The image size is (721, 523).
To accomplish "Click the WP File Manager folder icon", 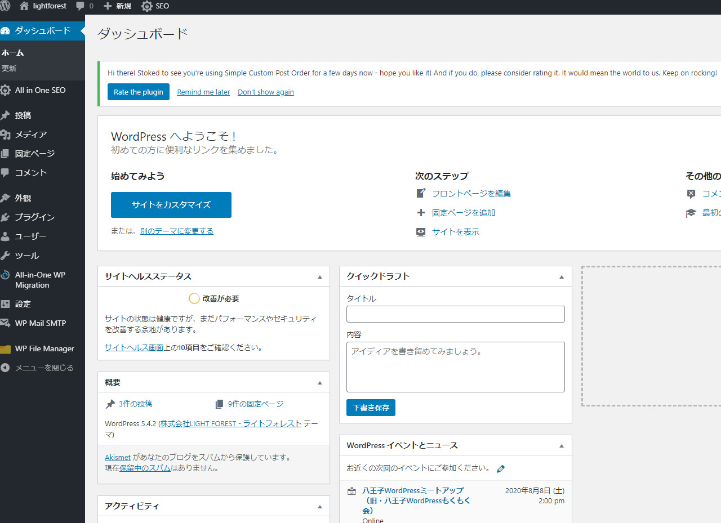I will (6, 349).
